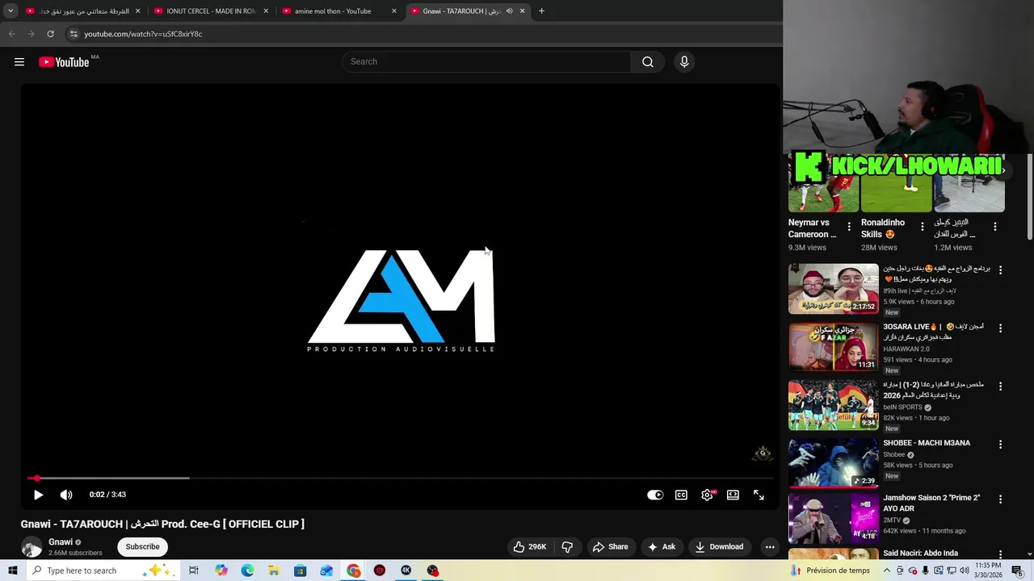Seek on the video progress bar
The image size is (1034, 581).
pos(400,479)
